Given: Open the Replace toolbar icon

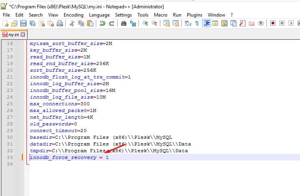Looking at the screenshot, I should (x=133, y=23).
